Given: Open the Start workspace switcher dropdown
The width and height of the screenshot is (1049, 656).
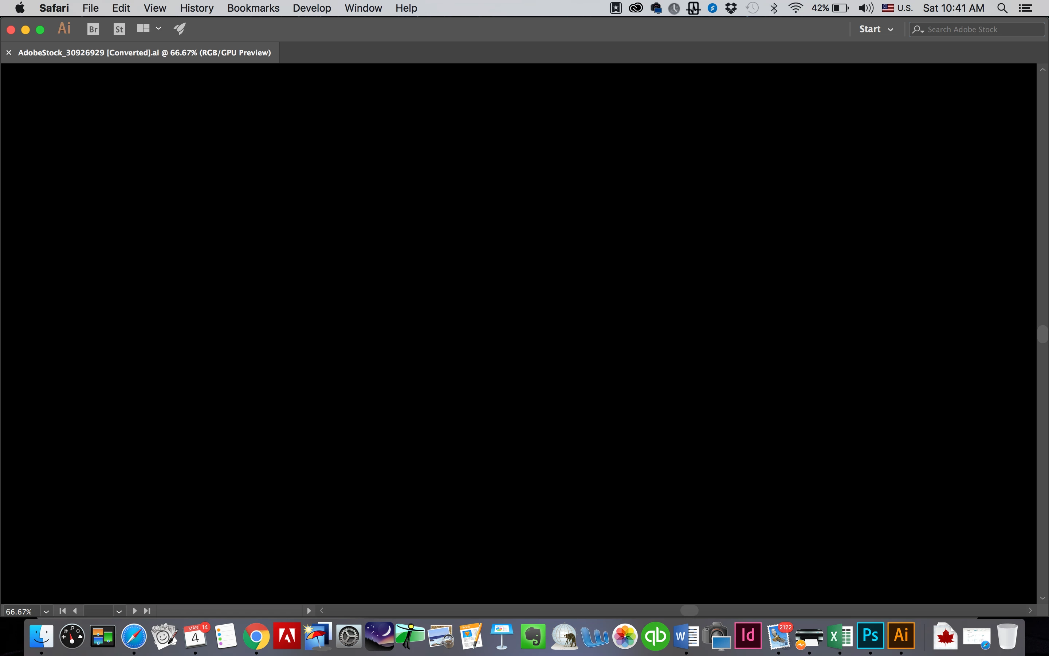Looking at the screenshot, I should pos(876,29).
